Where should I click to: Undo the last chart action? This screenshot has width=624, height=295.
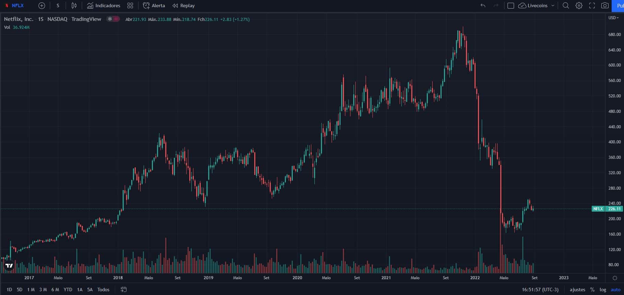point(483,5)
